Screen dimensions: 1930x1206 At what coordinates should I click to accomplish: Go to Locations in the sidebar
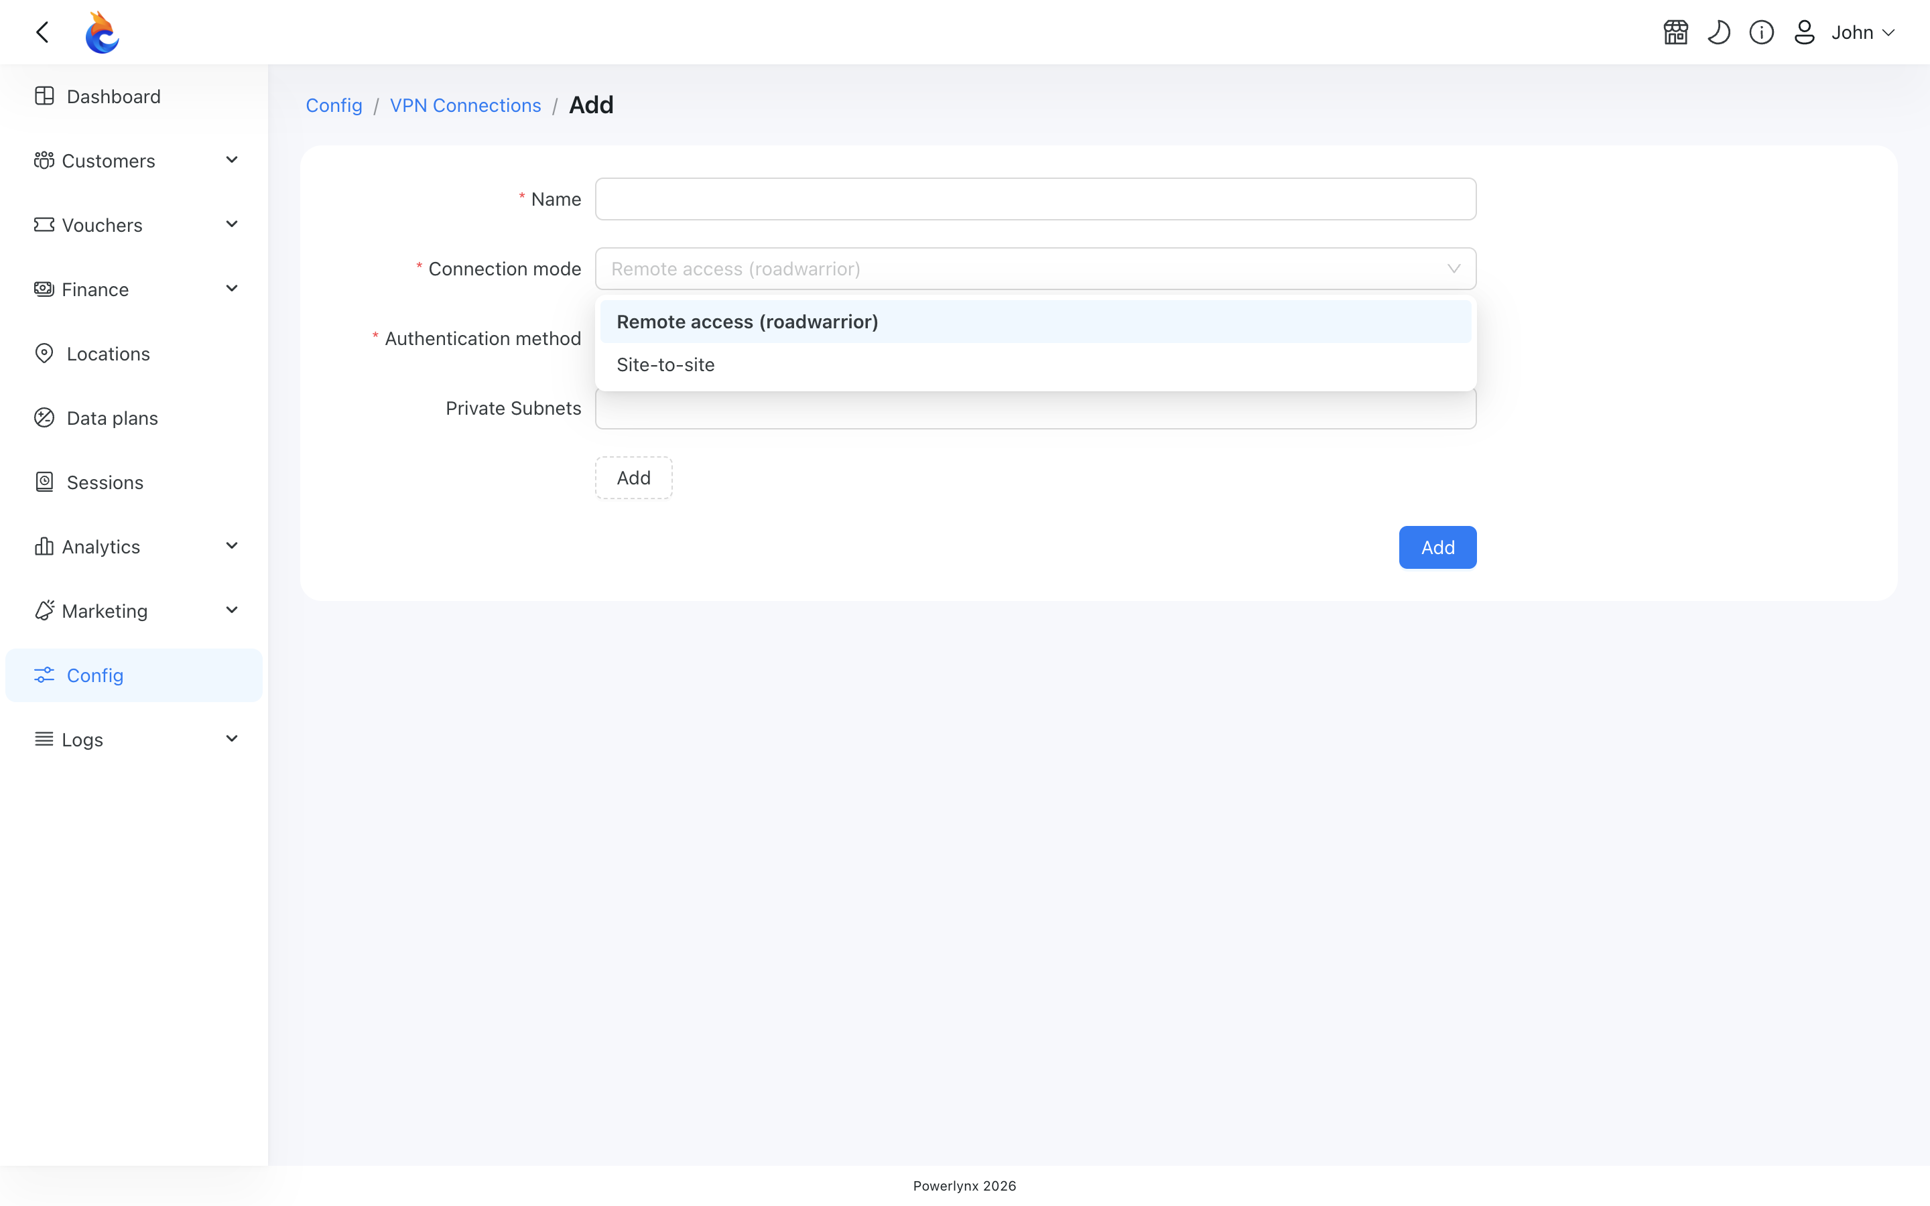pos(134,353)
